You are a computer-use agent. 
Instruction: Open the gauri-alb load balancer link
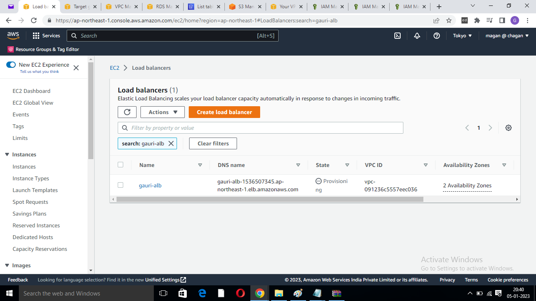click(x=150, y=185)
